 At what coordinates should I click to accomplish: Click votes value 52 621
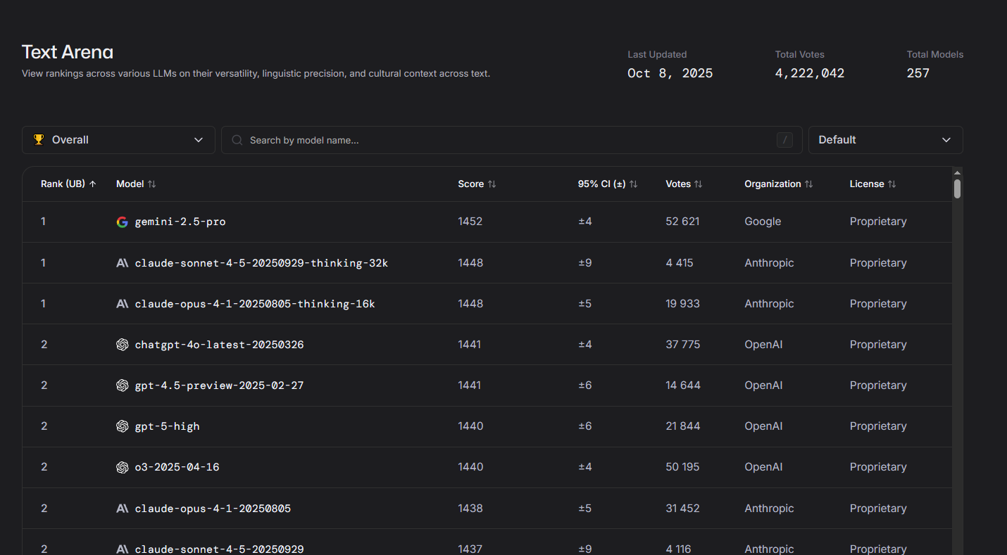[683, 222]
